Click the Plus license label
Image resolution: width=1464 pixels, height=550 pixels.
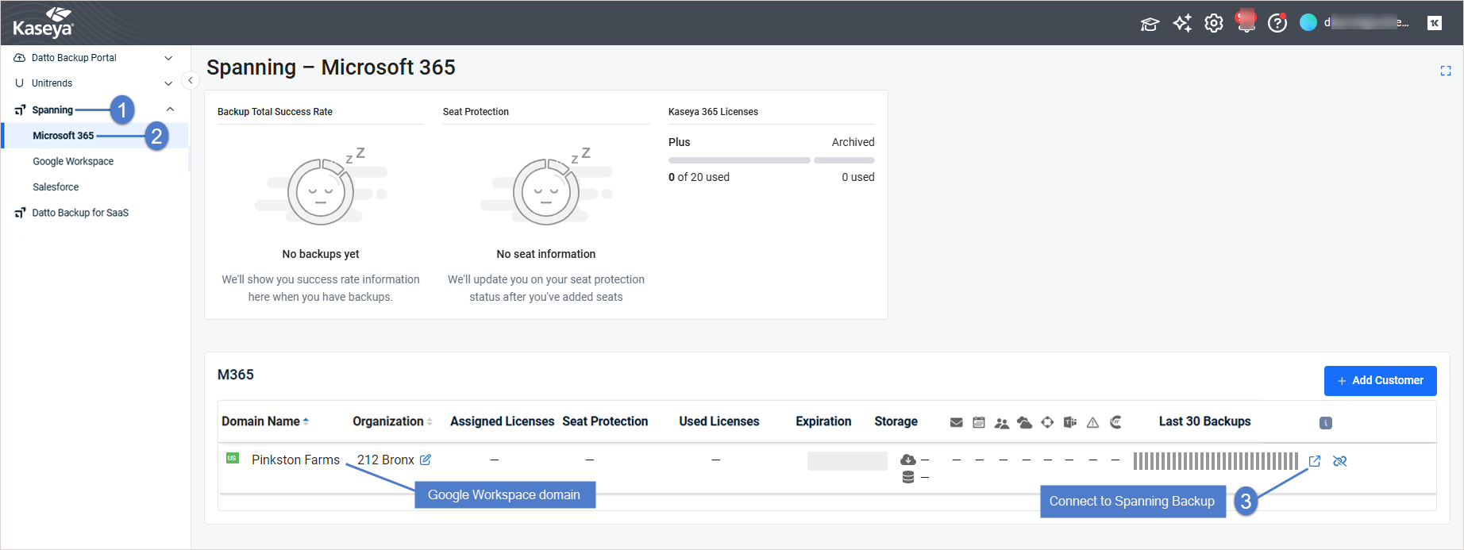click(680, 142)
